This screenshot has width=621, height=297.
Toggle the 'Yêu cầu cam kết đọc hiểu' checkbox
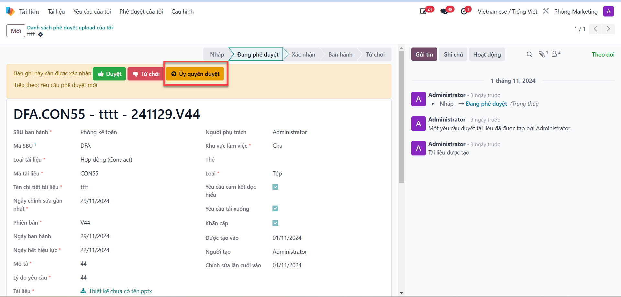275,187
